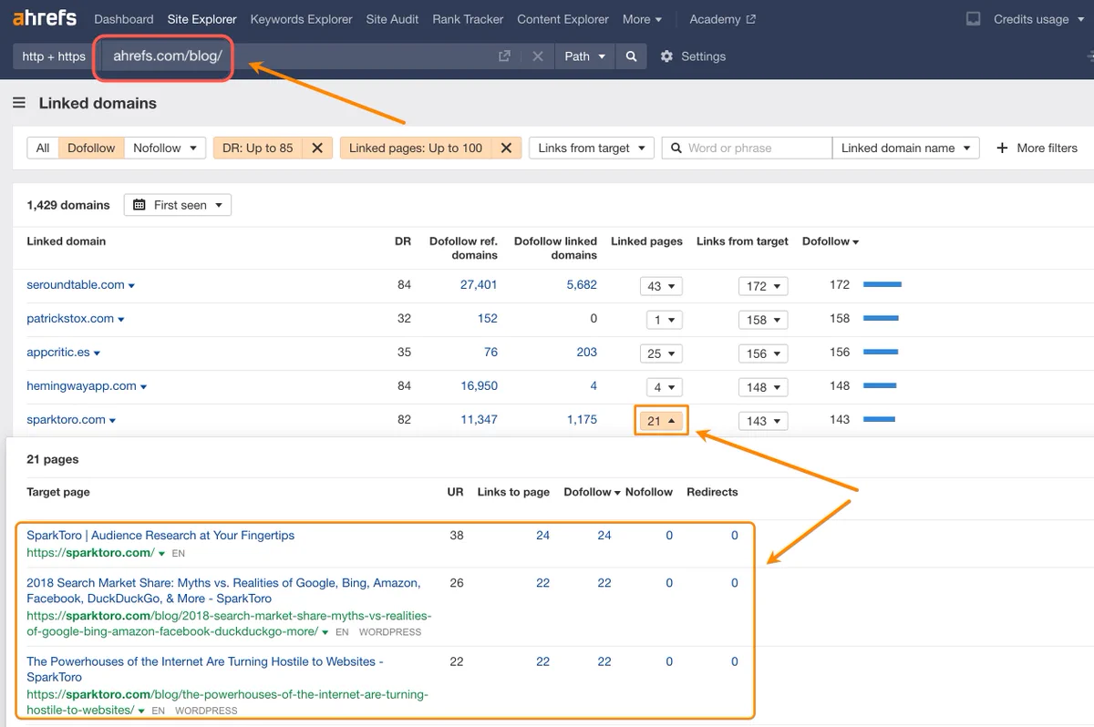
Task: Click Settings label in toolbar
Action: tap(704, 56)
